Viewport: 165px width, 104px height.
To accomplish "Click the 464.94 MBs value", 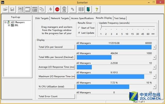I will [114, 53].
